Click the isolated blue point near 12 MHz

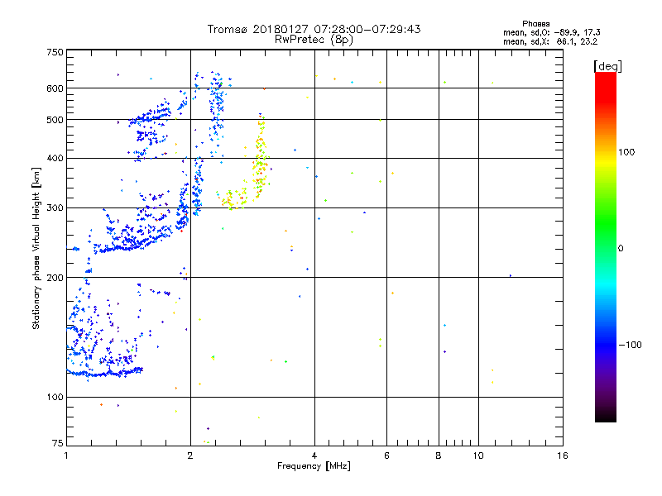tap(511, 276)
